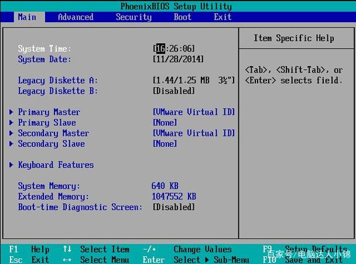
Task: Open the Security menu tab
Action: click(133, 17)
